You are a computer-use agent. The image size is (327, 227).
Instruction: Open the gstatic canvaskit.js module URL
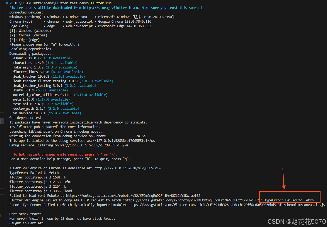coord(227,205)
